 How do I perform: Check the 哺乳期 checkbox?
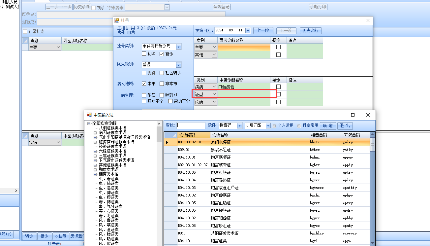[162, 95]
